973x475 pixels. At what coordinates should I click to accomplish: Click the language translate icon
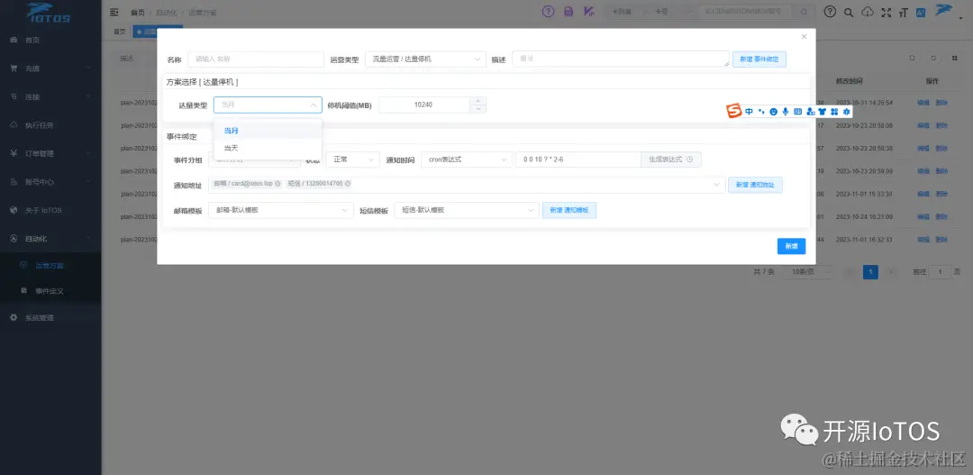coord(922,12)
